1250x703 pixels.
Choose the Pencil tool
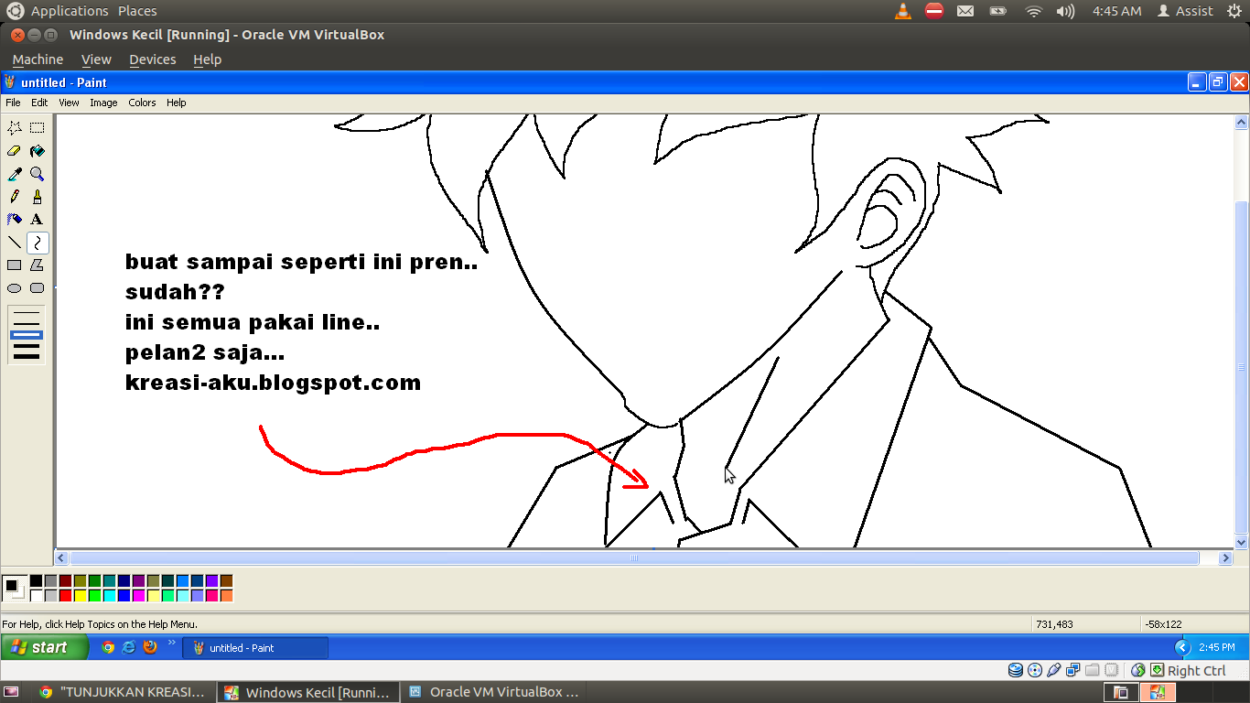click(x=15, y=197)
